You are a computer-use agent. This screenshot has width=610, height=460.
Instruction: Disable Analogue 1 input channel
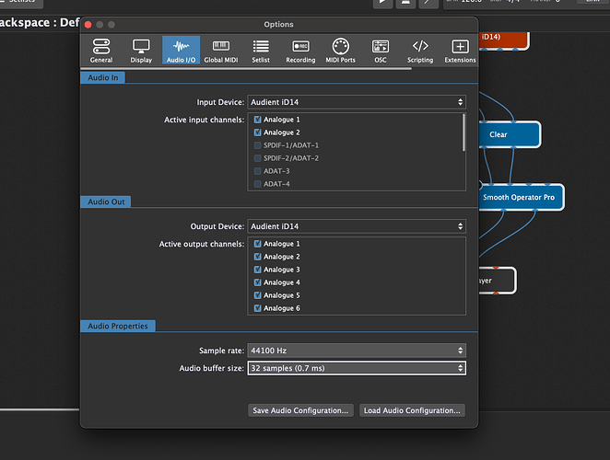click(257, 120)
